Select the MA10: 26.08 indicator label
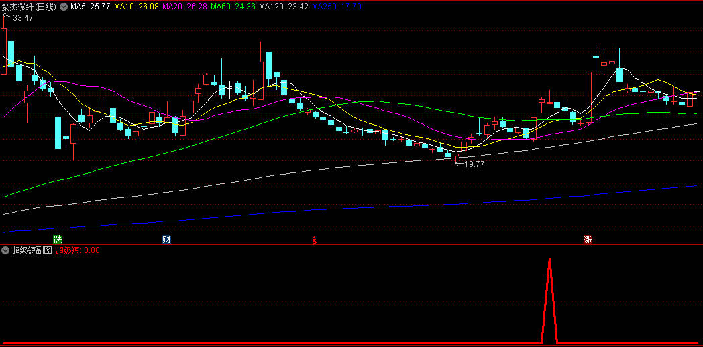703x347 pixels. tap(136, 7)
